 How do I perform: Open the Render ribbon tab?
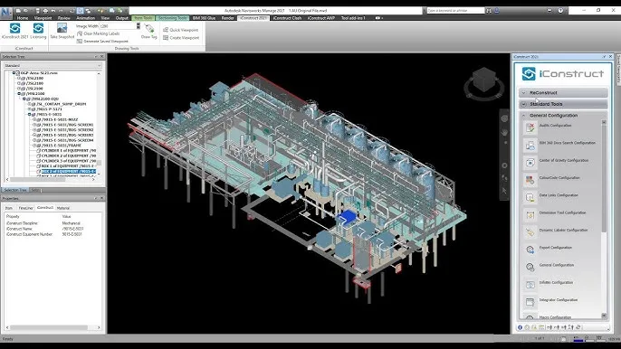[x=227, y=18]
